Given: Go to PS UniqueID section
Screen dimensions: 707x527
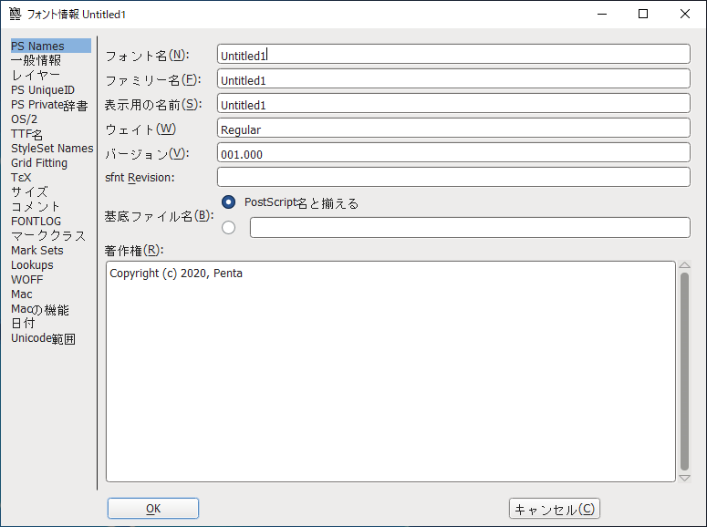Looking at the screenshot, I should [x=43, y=89].
